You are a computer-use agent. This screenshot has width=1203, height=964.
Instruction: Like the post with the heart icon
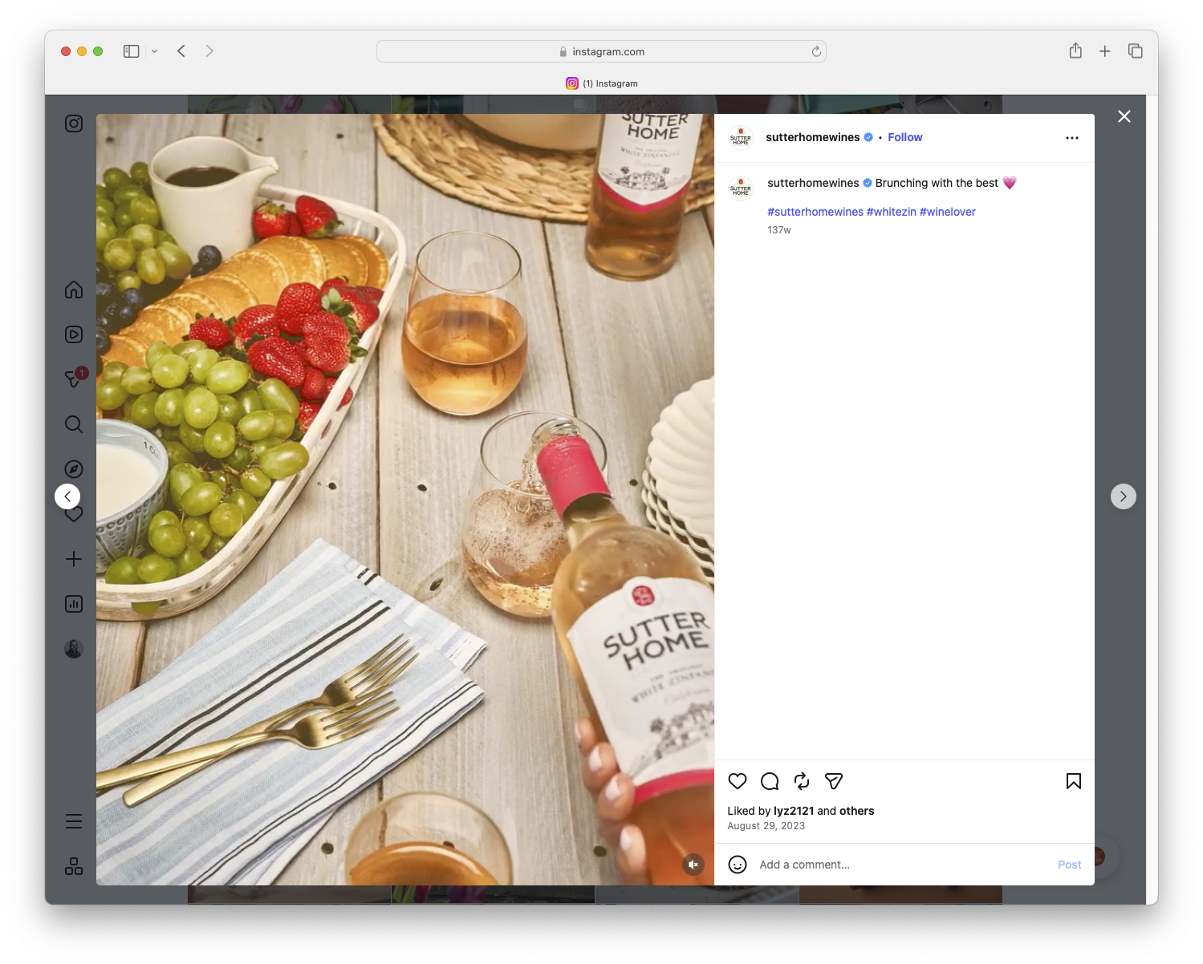(737, 781)
